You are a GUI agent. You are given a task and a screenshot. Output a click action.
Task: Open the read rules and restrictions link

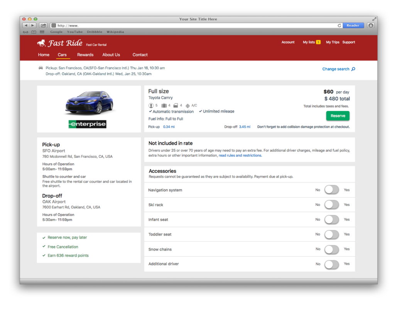pos(240,155)
